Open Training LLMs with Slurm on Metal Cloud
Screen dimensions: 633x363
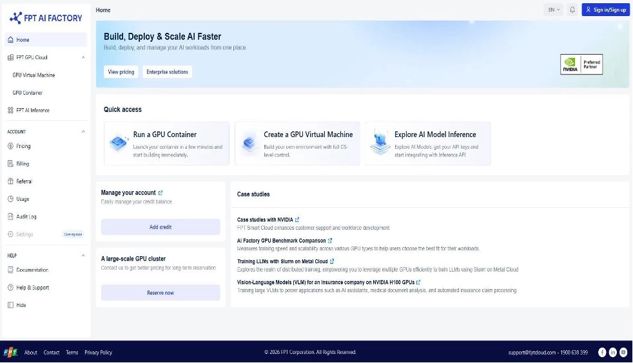click(x=282, y=261)
